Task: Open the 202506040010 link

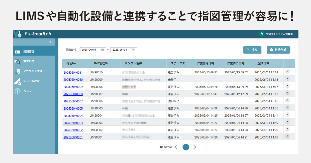Action: 73,80
